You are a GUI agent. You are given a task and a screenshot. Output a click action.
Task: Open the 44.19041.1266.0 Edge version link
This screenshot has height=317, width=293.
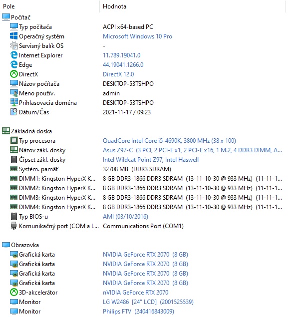coord(123,65)
